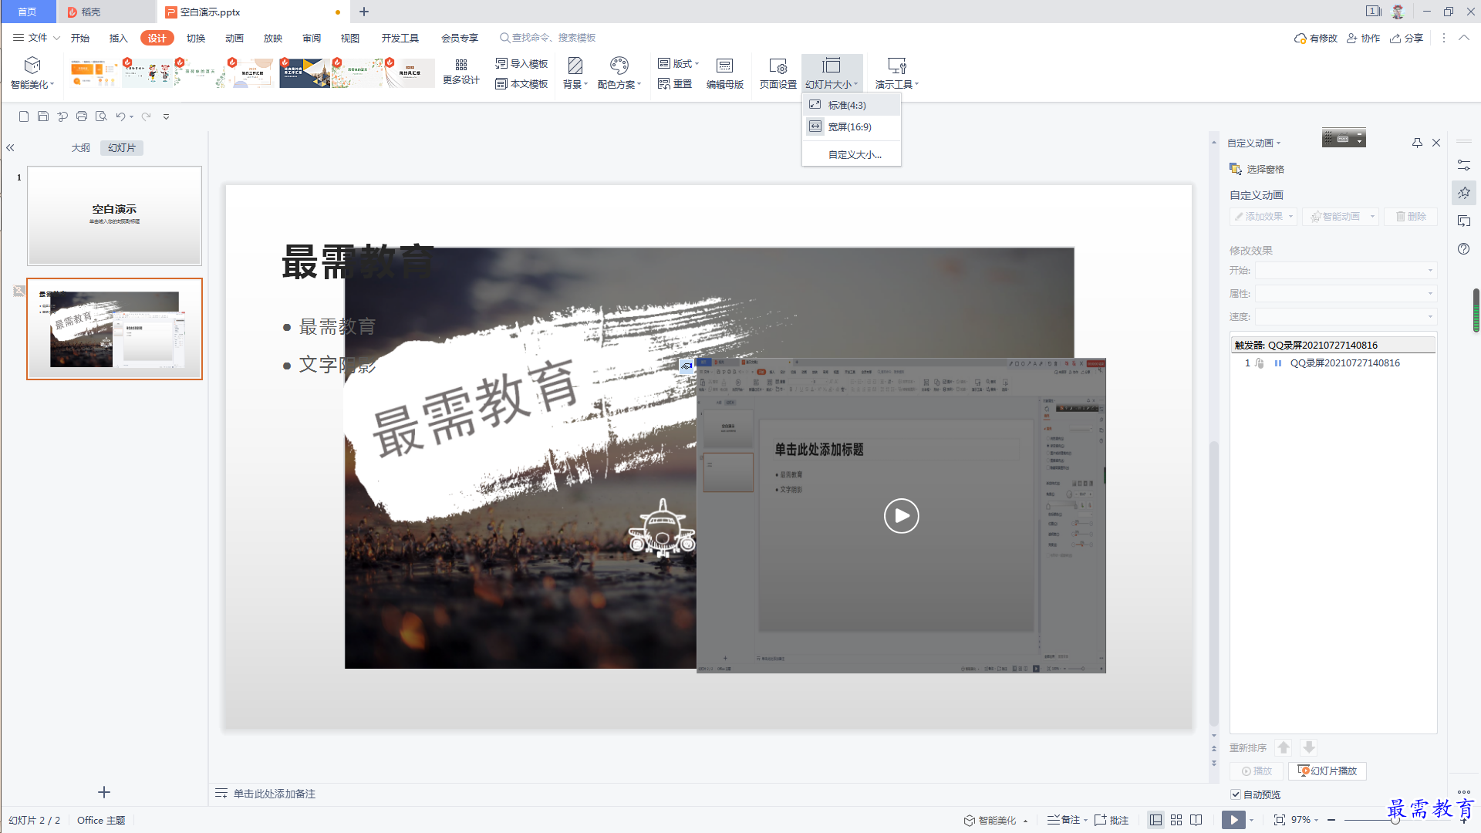Toggle Notes (备注) in status bar
This screenshot has width=1481, height=833.
pos(1063,820)
